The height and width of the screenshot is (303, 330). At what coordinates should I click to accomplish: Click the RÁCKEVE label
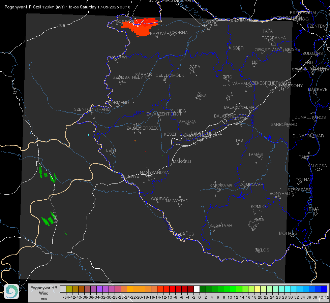318,90
